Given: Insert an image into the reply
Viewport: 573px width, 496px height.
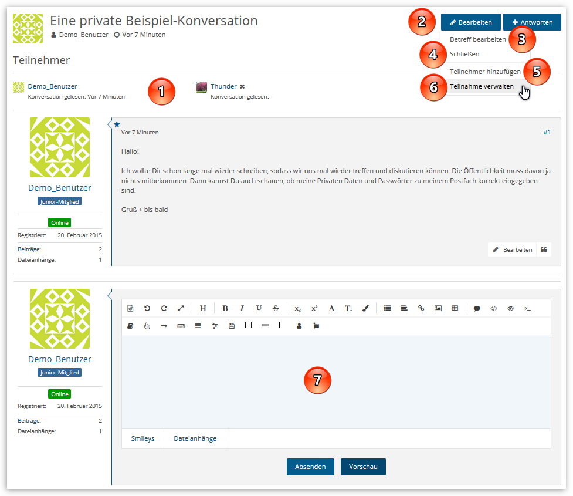Looking at the screenshot, I should pyautogui.click(x=438, y=308).
